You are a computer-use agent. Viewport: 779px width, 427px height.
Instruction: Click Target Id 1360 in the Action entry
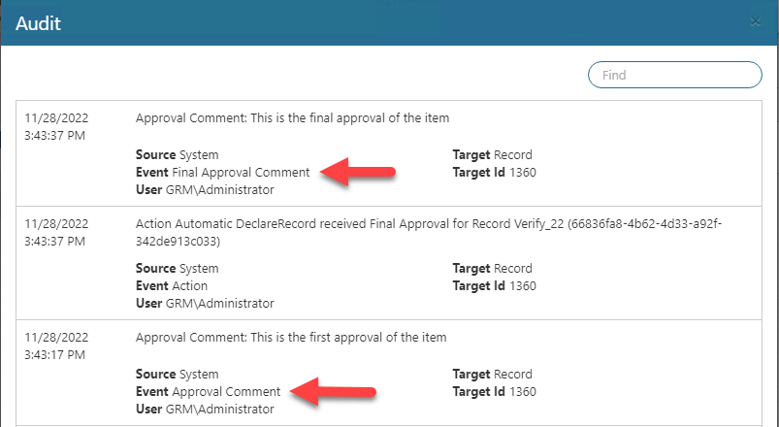[x=494, y=285]
